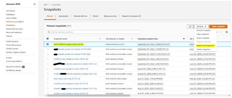Open the Exports in Amazon S3 tab
The image size is (232, 98).
click(x=131, y=16)
